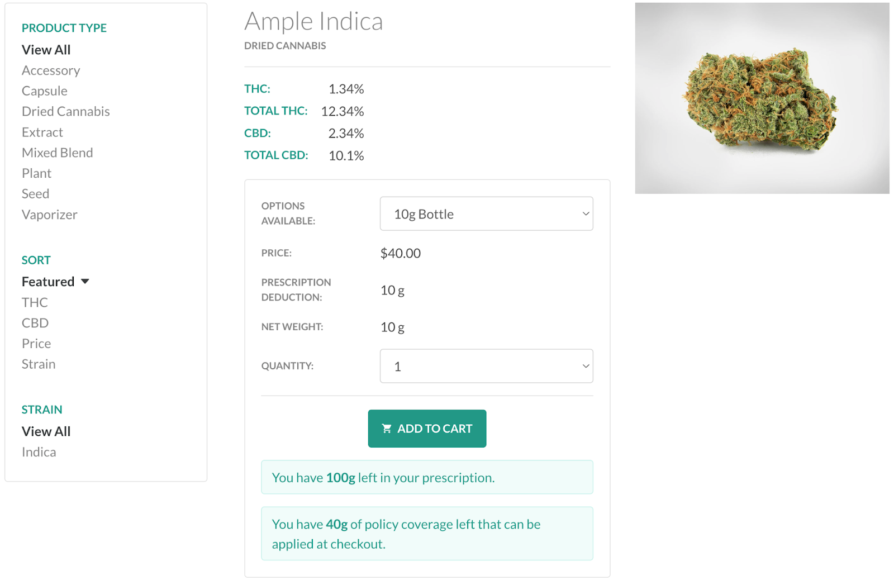Filter product type by Capsule

45,91
